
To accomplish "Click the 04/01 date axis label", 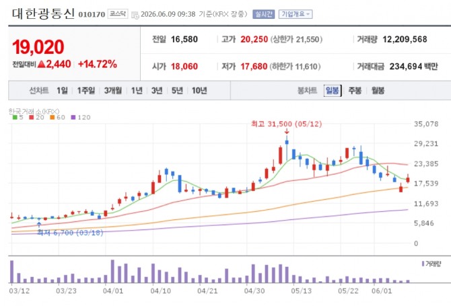I will click(113, 291).
